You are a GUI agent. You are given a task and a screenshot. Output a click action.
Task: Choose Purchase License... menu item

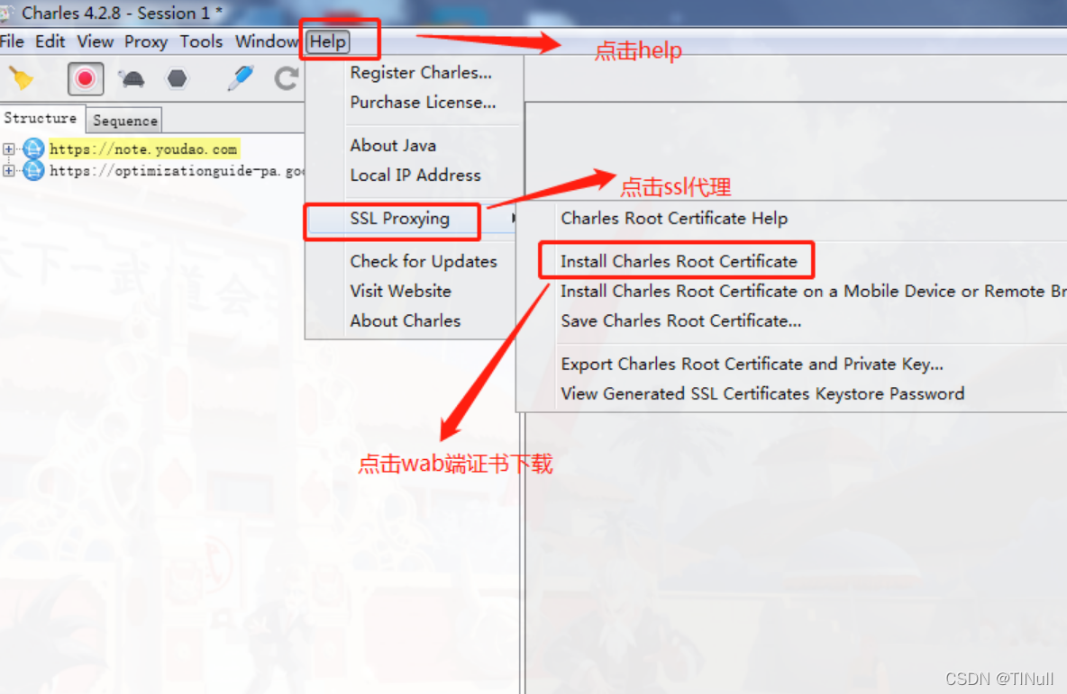click(x=423, y=103)
